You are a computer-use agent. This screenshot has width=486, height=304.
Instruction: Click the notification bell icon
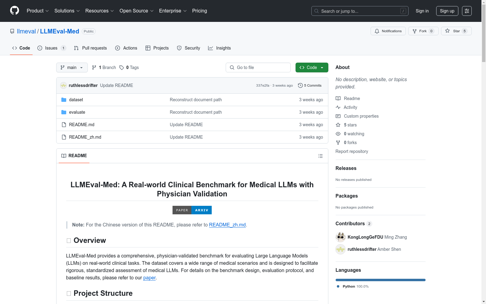coord(377,31)
